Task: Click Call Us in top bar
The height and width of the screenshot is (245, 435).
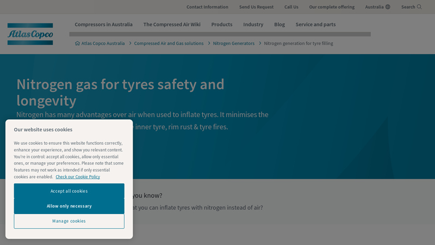Action: pos(291,7)
